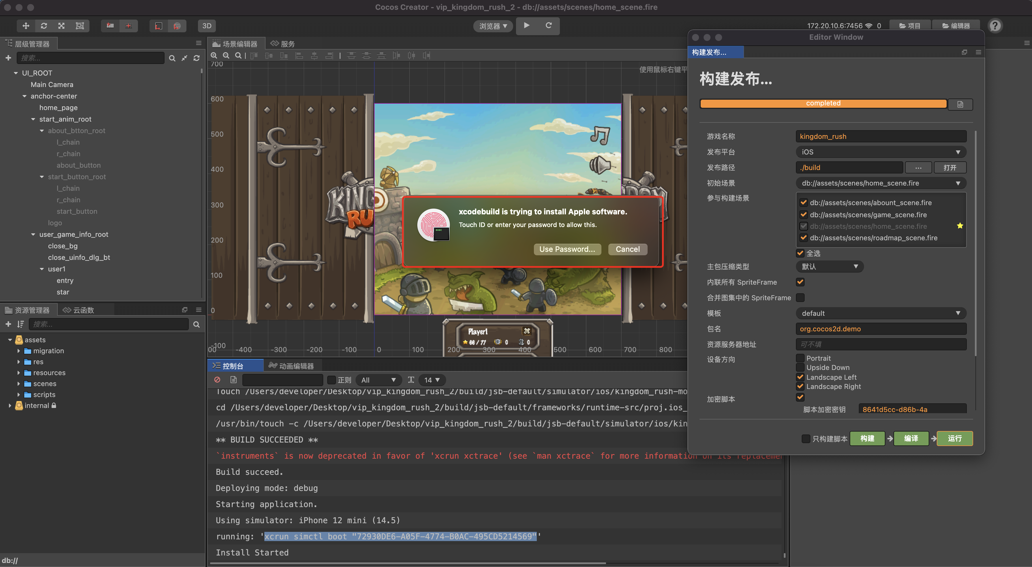Toggle Landscape Right orientation checkbox
The width and height of the screenshot is (1032, 567).
point(800,386)
